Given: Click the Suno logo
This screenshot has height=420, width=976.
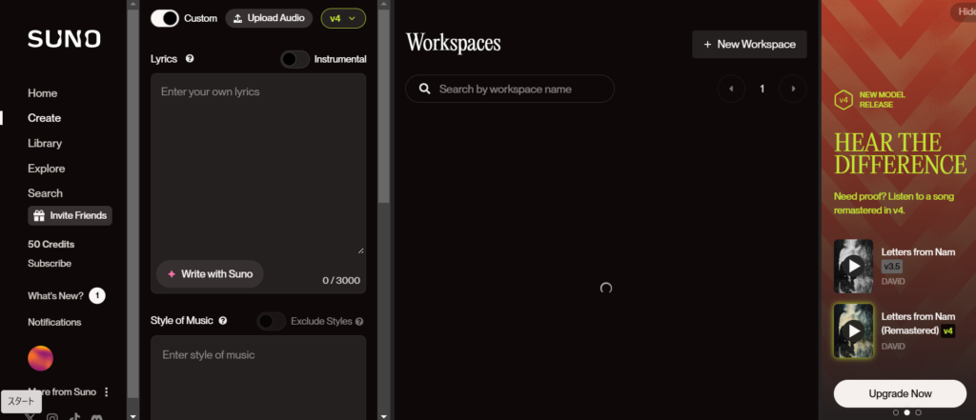Looking at the screenshot, I should (x=64, y=39).
